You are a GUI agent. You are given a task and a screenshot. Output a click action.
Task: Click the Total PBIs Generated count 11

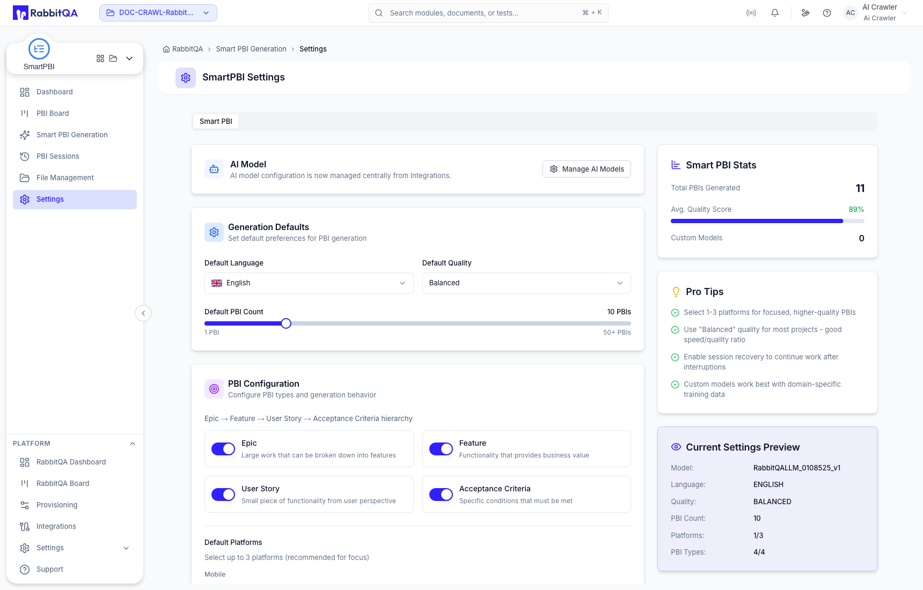(x=860, y=188)
